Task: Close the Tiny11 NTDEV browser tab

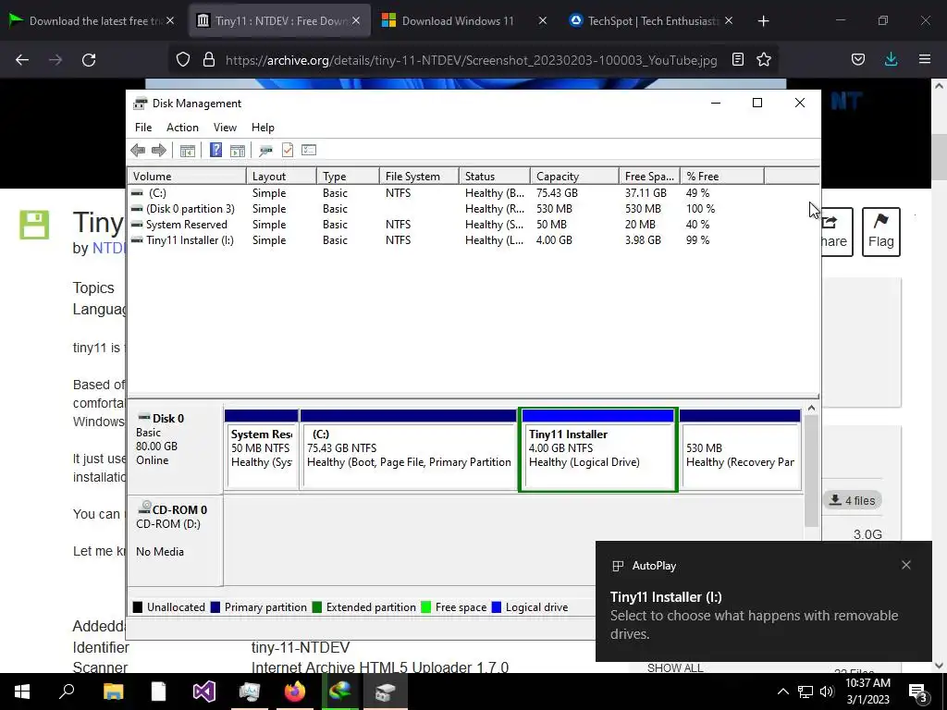Action: (356, 21)
